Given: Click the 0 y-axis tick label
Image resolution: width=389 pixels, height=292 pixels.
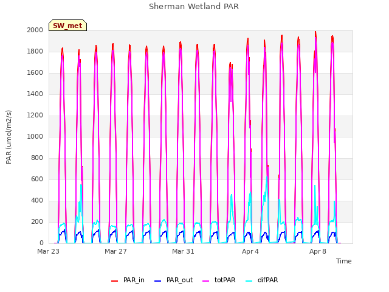Looking at the screenshot, I should click(41, 243).
